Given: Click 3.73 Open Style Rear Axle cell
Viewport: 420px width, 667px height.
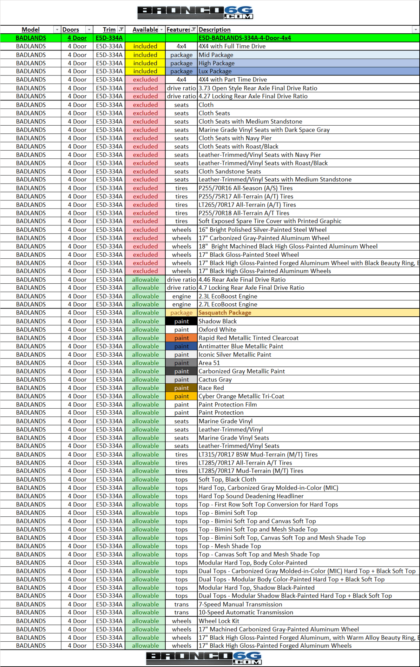Looking at the screenshot, I should click(309, 88).
